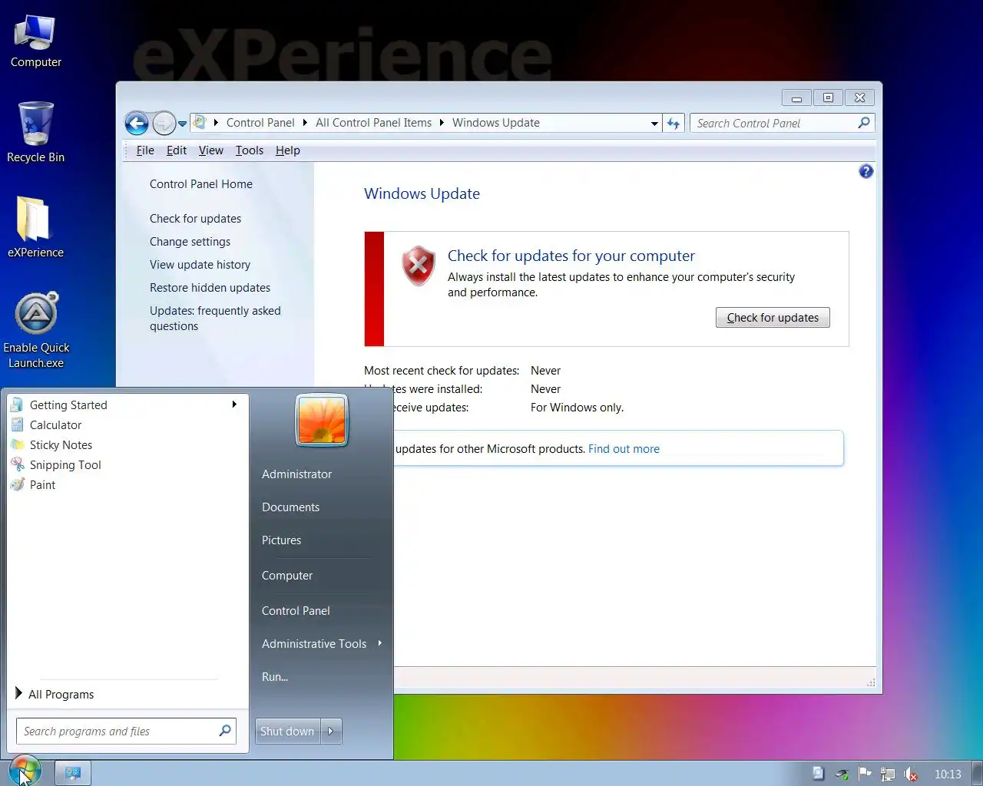The image size is (983, 786).
Task: Click the red shield warning icon
Action: [x=419, y=266]
